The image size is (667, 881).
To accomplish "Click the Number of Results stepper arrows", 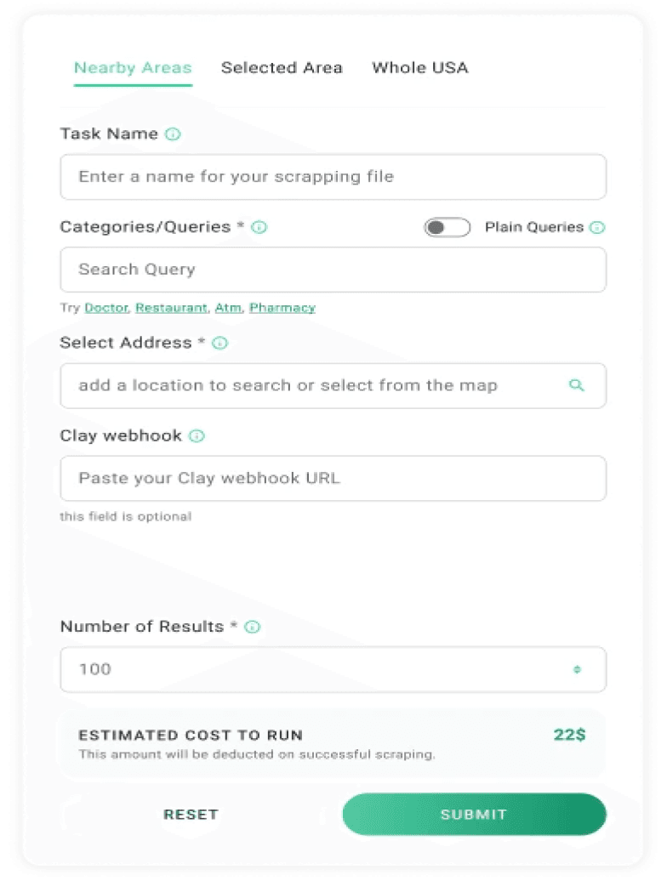I will (x=577, y=669).
